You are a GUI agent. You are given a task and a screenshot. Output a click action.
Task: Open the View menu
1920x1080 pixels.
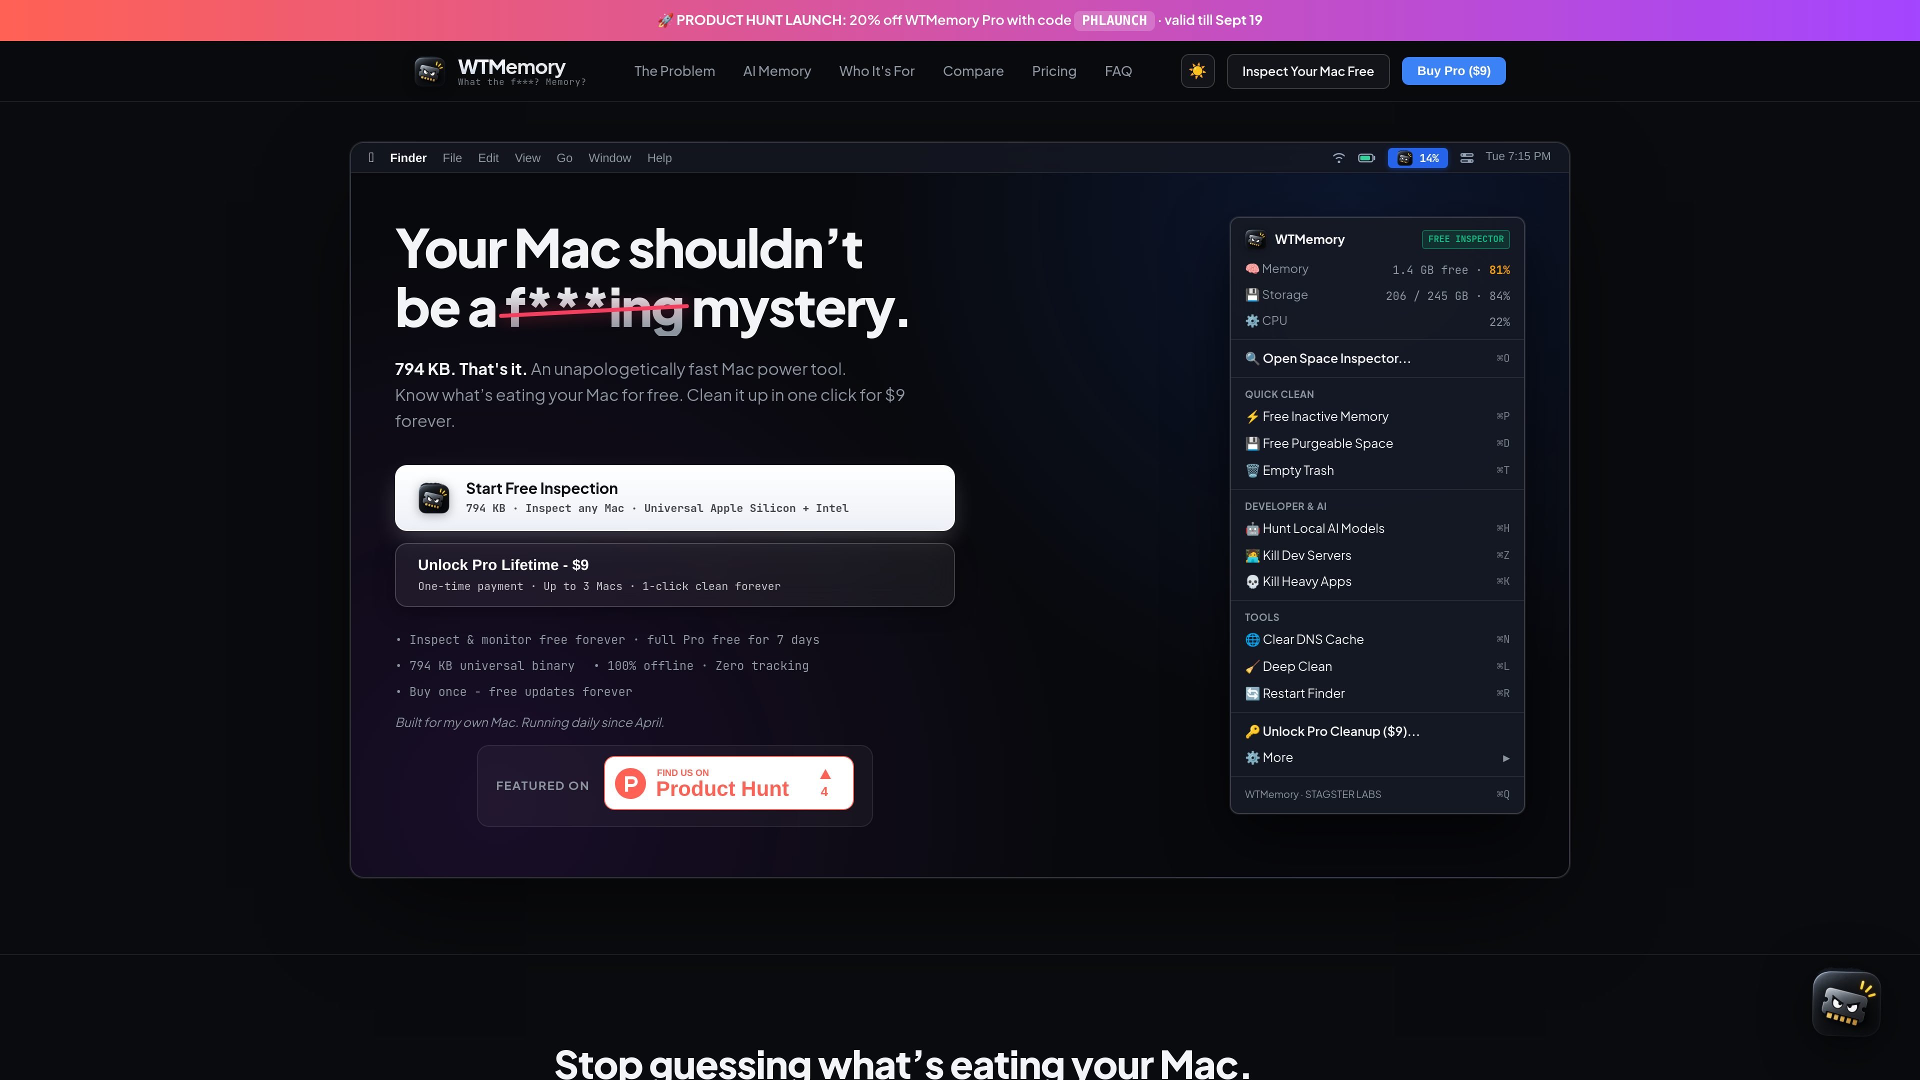pyautogui.click(x=527, y=158)
